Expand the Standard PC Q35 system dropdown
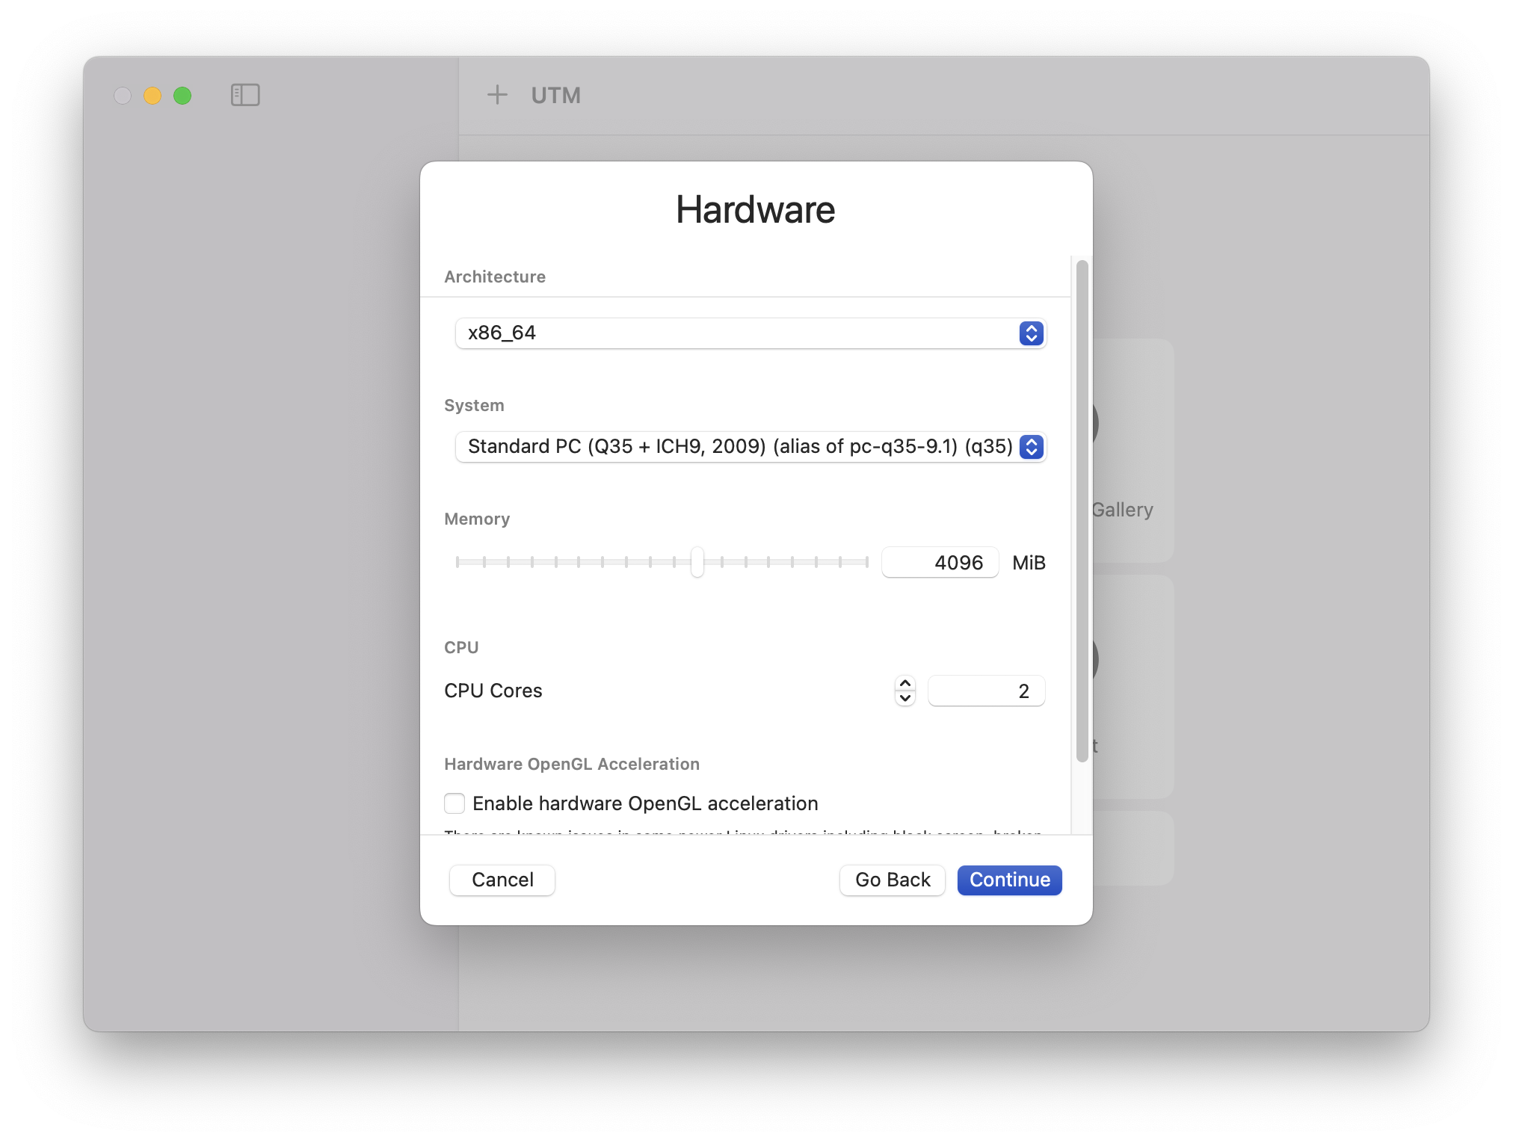Screen dimensions: 1513x1142 [x=751, y=447]
